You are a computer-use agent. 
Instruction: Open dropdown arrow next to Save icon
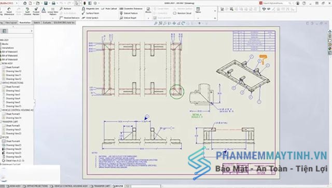tap(49, 3)
